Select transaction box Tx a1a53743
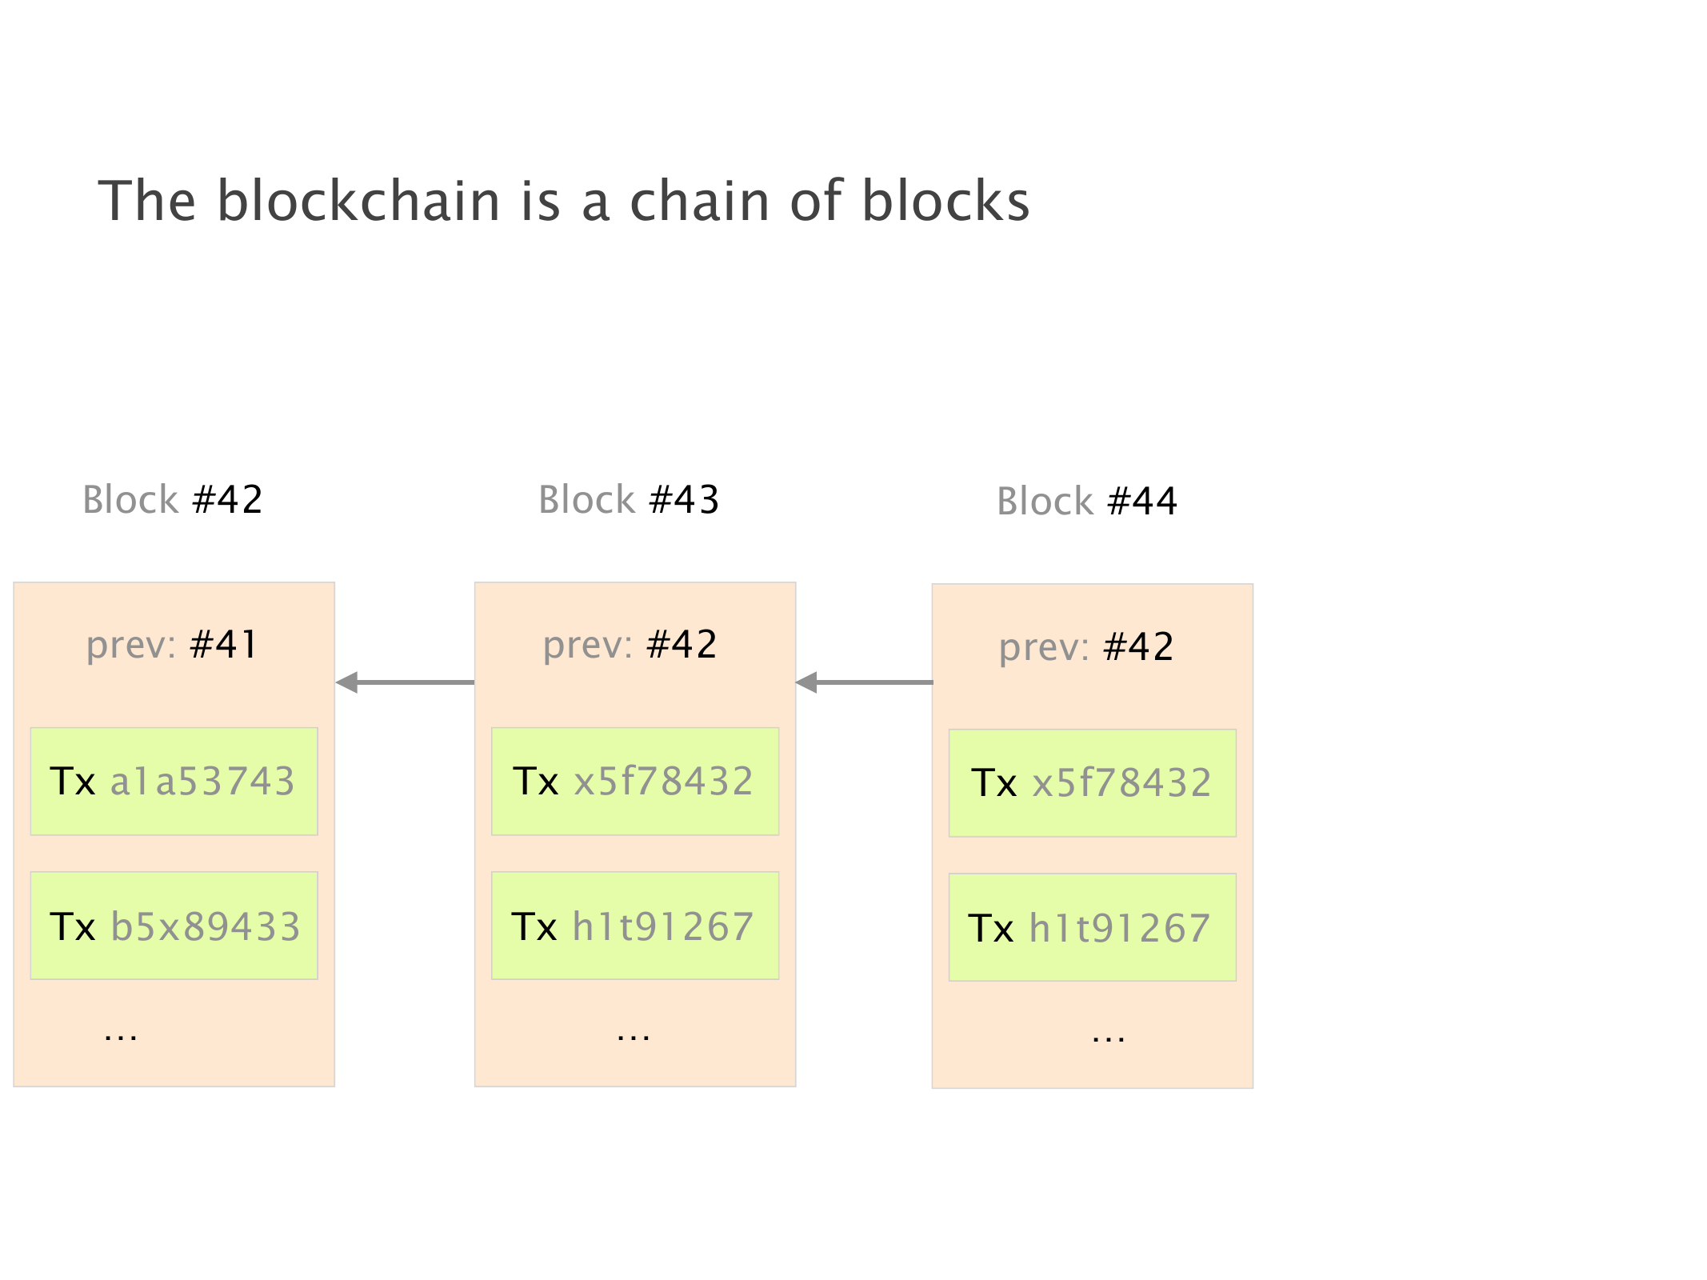This screenshot has height=1280, width=1707. 174,782
